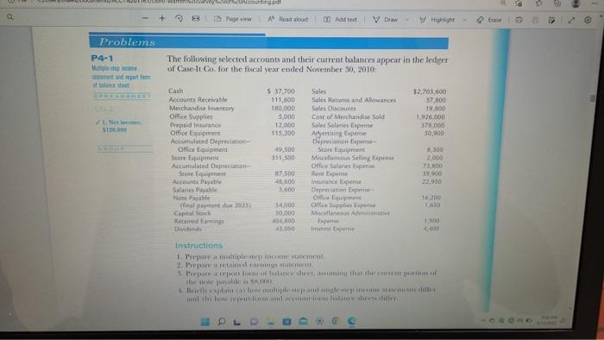Start Read aloud
The height and width of the screenshot is (340, 604).
[x=287, y=19]
